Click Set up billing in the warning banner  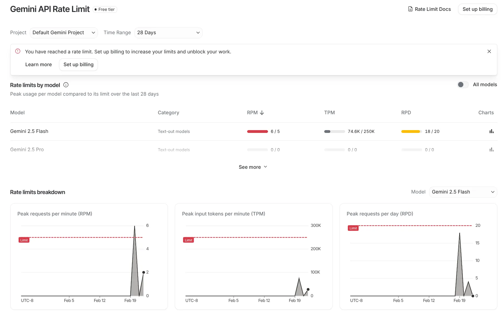78,65
